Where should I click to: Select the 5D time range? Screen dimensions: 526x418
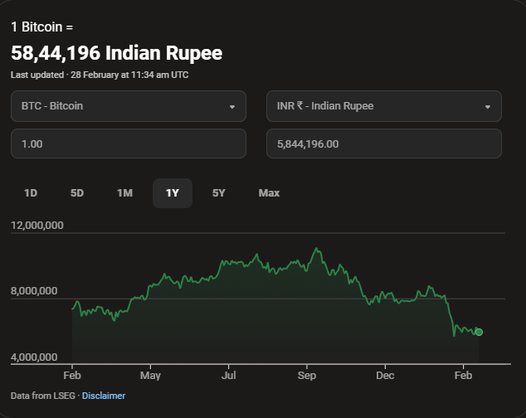point(77,193)
